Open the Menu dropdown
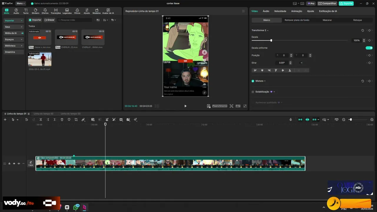The image size is (377, 212). point(20,3)
